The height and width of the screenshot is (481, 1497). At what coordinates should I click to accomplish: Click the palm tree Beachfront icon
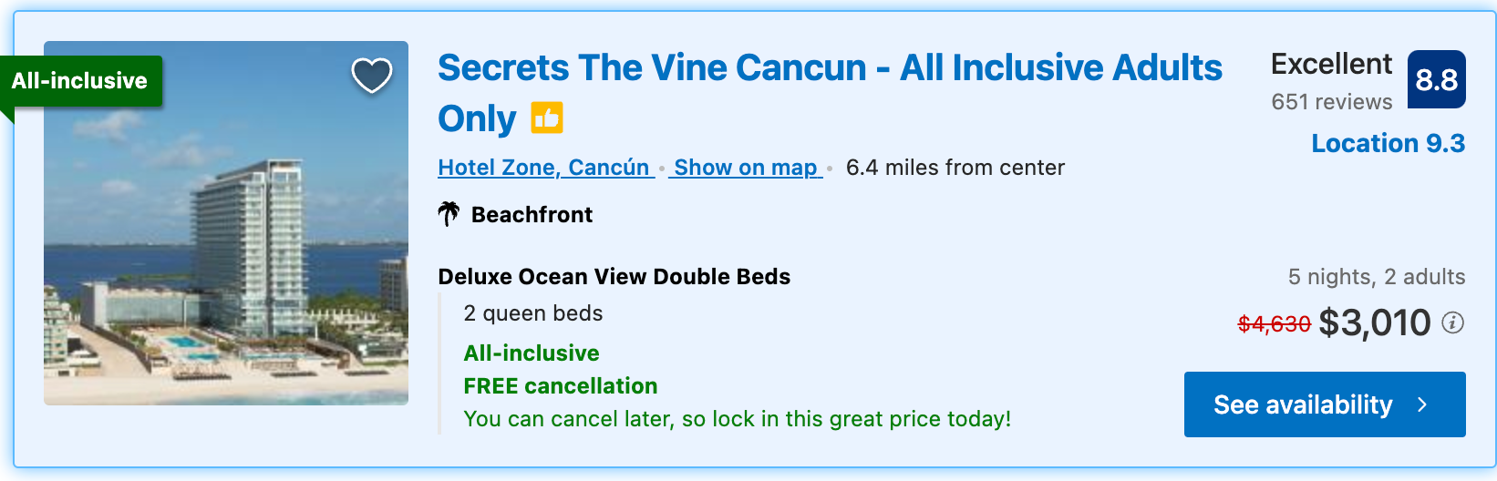pyautogui.click(x=449, y=214)
